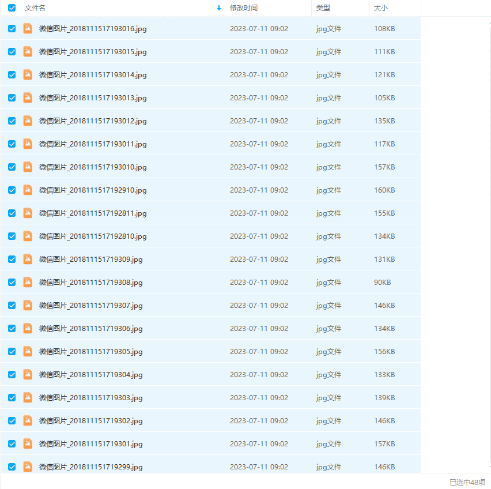This screenshot has height=489, width=491.
Task: Open file name 微信图片_2018111517193013.jpg
Action: coord(93,98)
